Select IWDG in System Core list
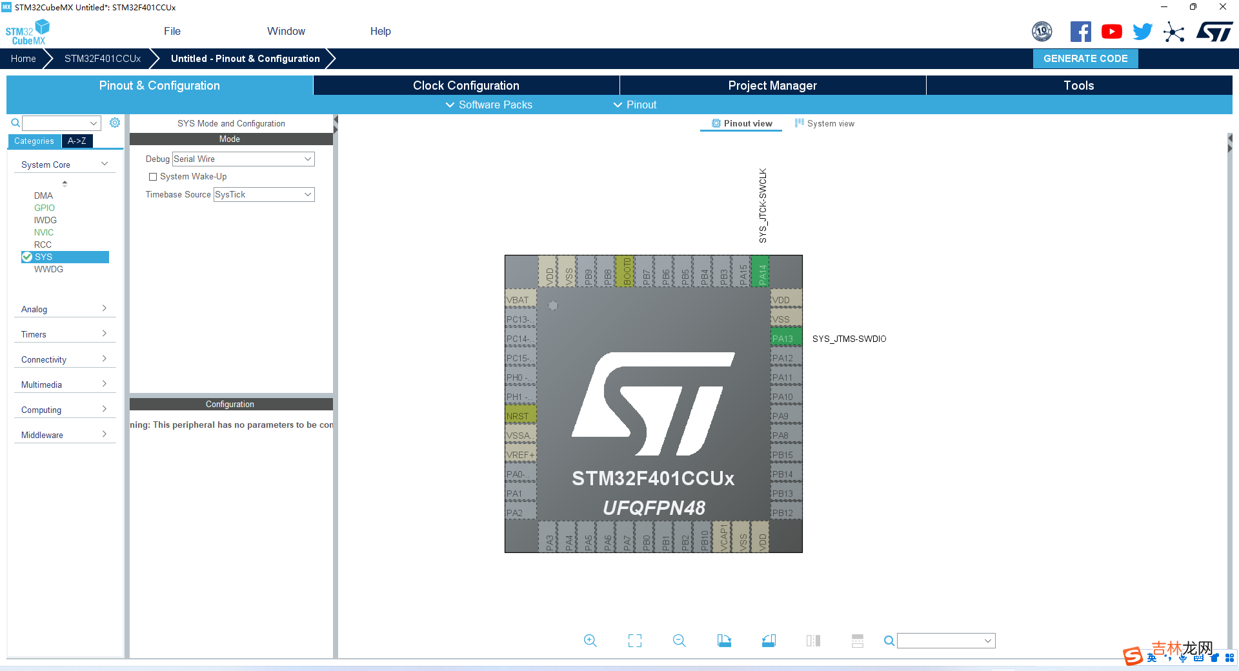 (x=45, y=220)
